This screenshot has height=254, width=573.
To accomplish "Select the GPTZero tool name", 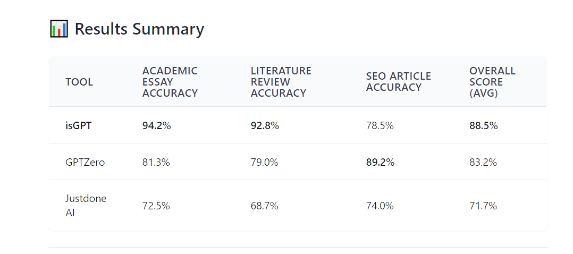I will point(85,162).
